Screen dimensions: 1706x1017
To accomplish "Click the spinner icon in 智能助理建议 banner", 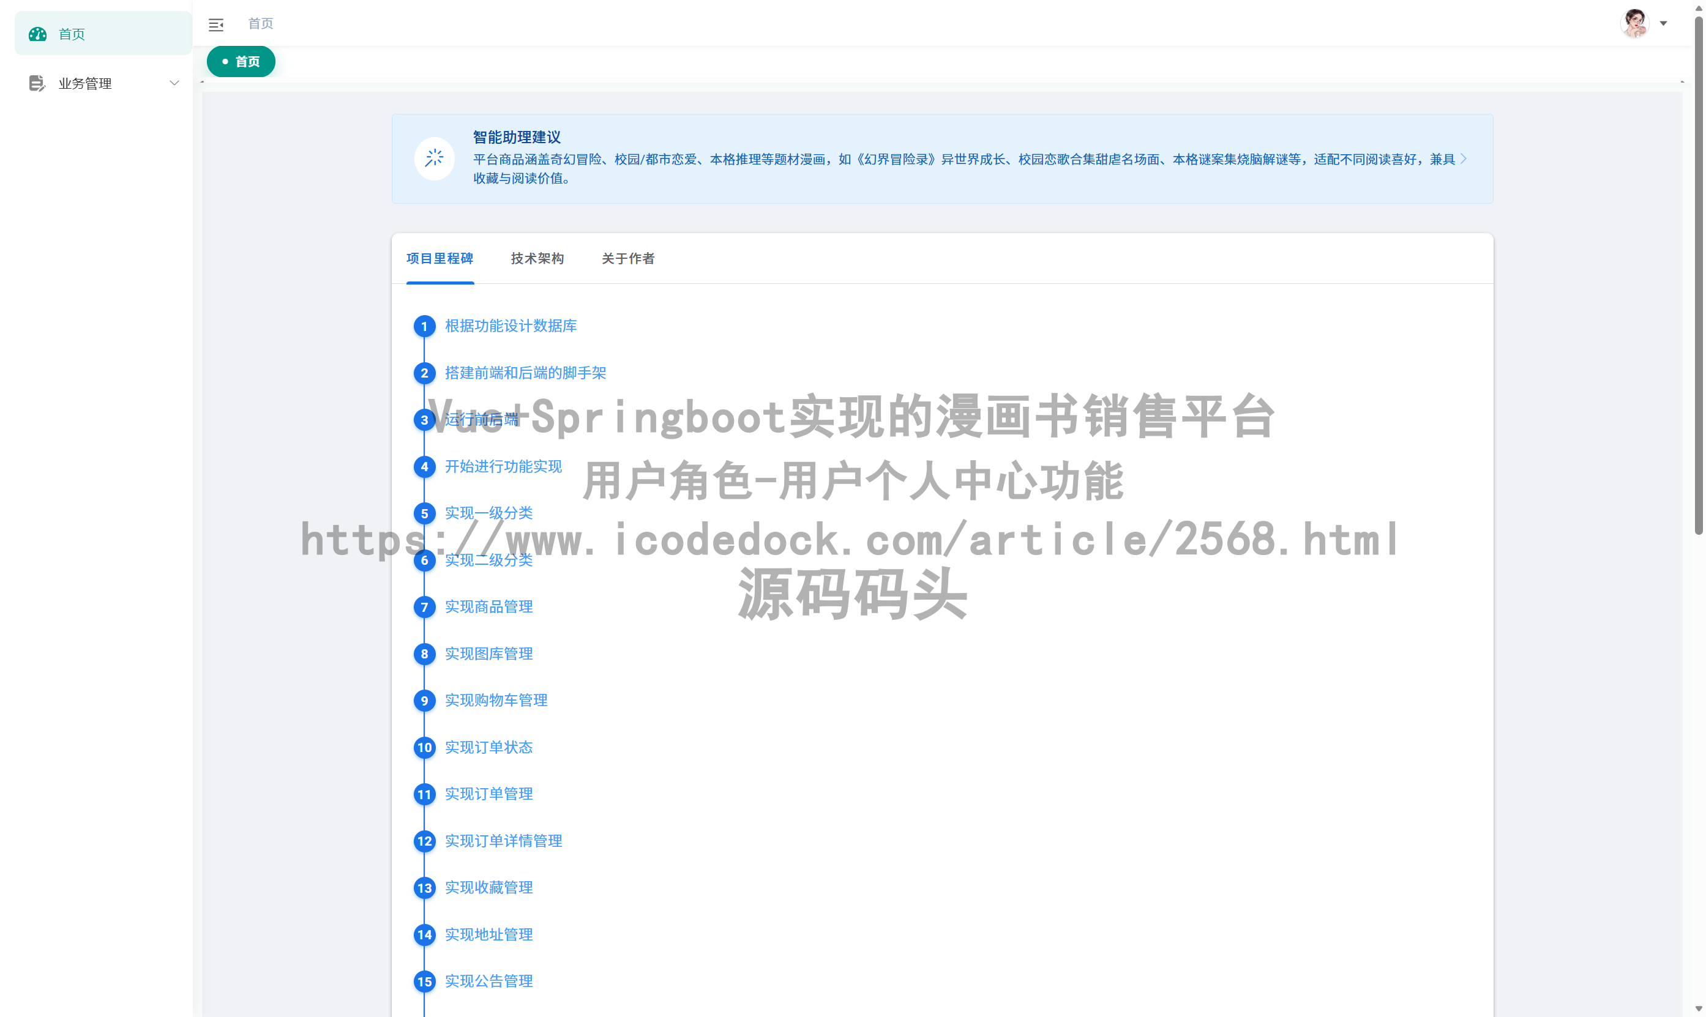I will pos(435,158).
